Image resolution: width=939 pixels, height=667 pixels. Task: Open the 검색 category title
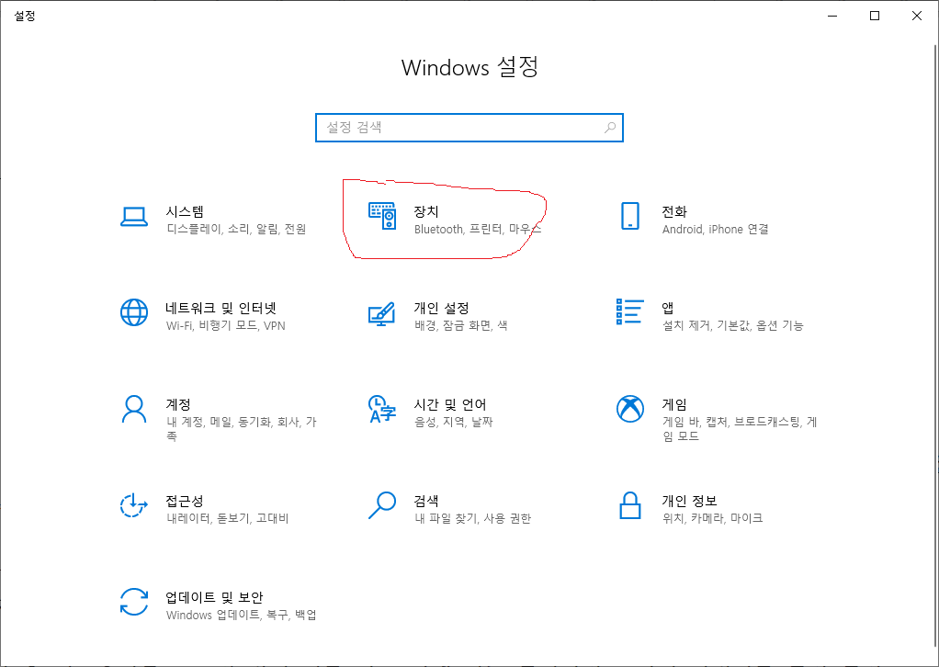pos(426,501)
